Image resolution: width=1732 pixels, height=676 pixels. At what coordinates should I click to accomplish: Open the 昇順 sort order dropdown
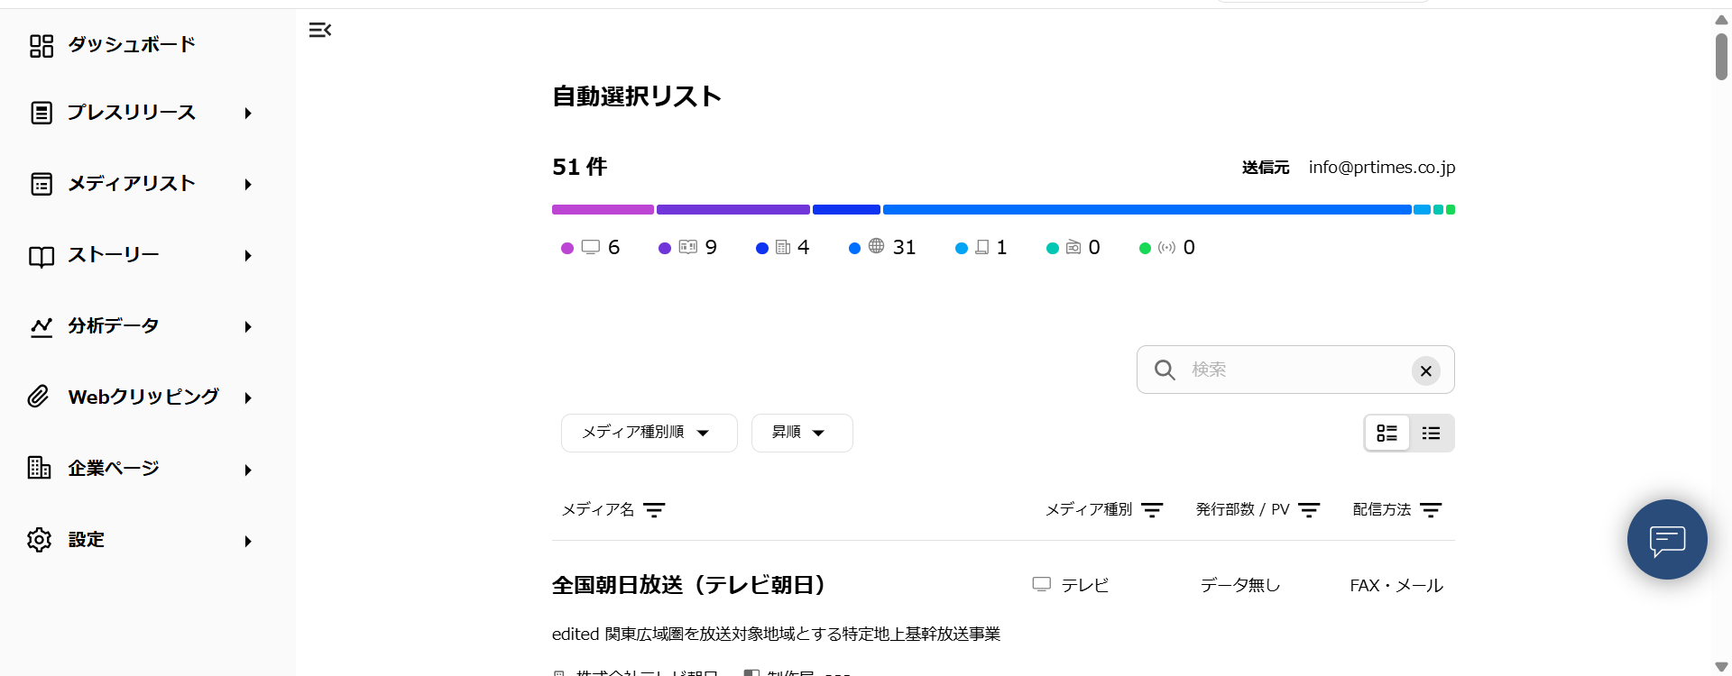(801, 433)
